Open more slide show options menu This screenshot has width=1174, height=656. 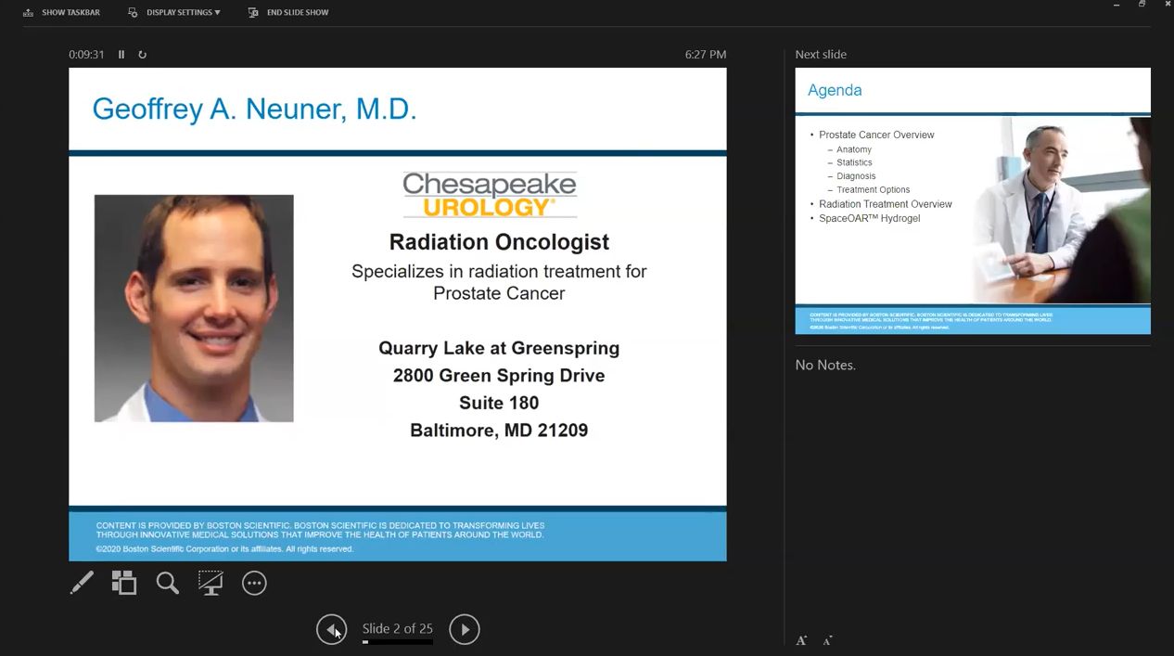254,583
